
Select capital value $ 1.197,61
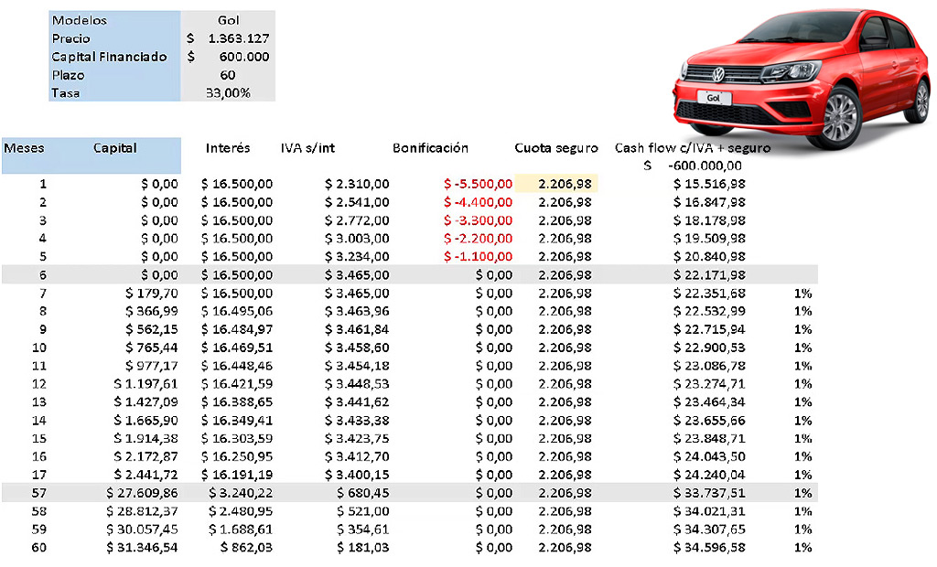tap(145, 384)
